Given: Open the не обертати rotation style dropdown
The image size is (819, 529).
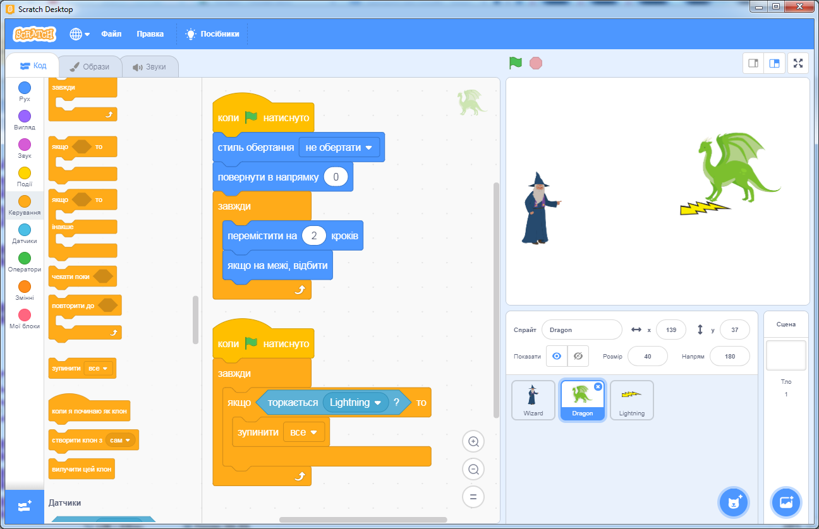Looking at the screenshot, I should (339, 148).
